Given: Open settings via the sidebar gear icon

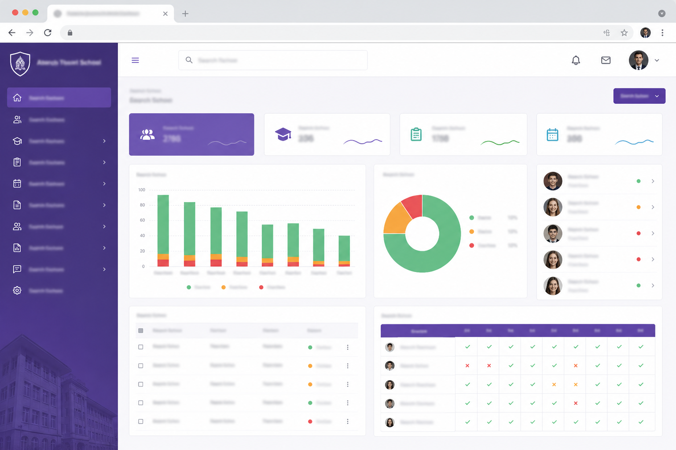Looking at the screenshot, I should [17, 290].
